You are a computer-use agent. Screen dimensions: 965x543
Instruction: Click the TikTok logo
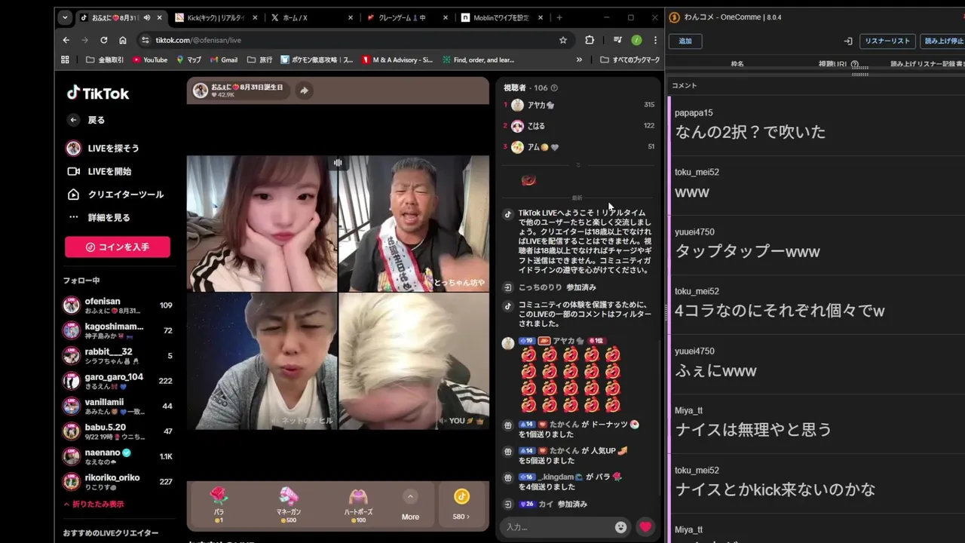click(98, 94)
